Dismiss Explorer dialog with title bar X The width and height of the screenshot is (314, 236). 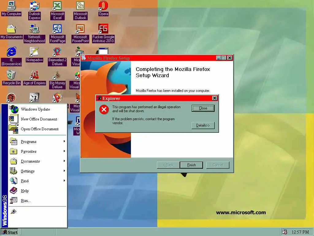click(214, 98)
